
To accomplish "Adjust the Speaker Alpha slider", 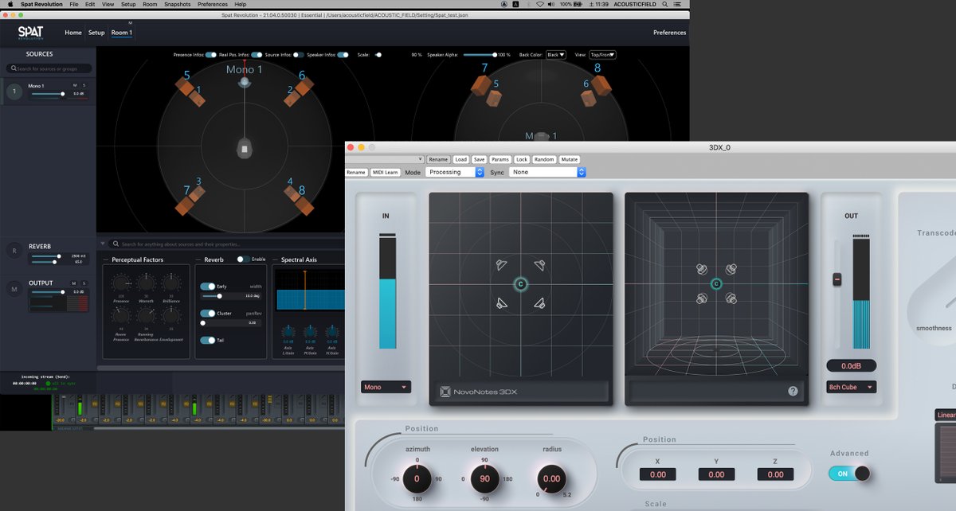I will tap(480, 55).
